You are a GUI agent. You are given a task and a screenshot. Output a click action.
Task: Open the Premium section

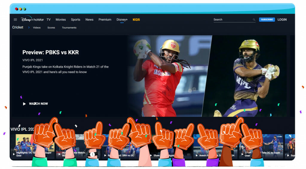click(x=105, y=19)
